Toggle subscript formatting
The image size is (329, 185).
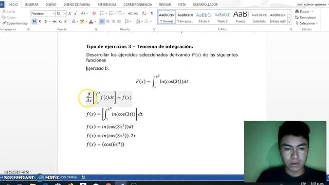click(x=60, y=22)
